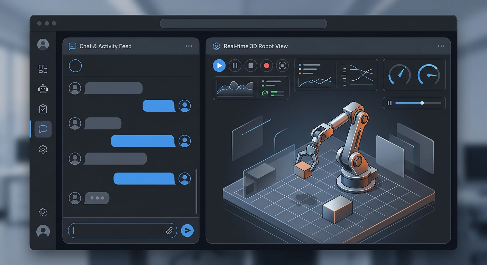Viewport: 487px width, 265px height.
Task: Click the Chat & Activity Feed panel icon
Action: (x=72, y=46)
